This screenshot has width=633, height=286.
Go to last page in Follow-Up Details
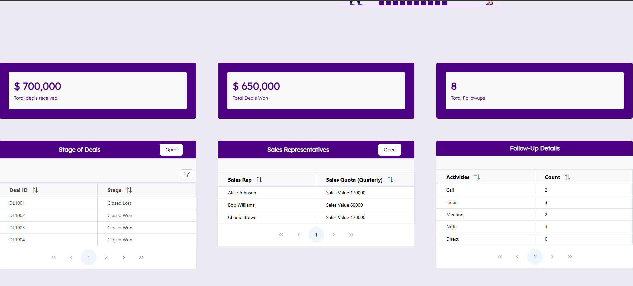click(570, 257)
